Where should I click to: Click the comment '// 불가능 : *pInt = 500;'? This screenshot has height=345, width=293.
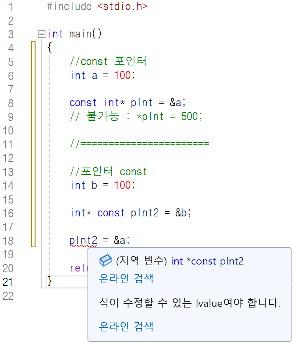click(x=136, y=116)
